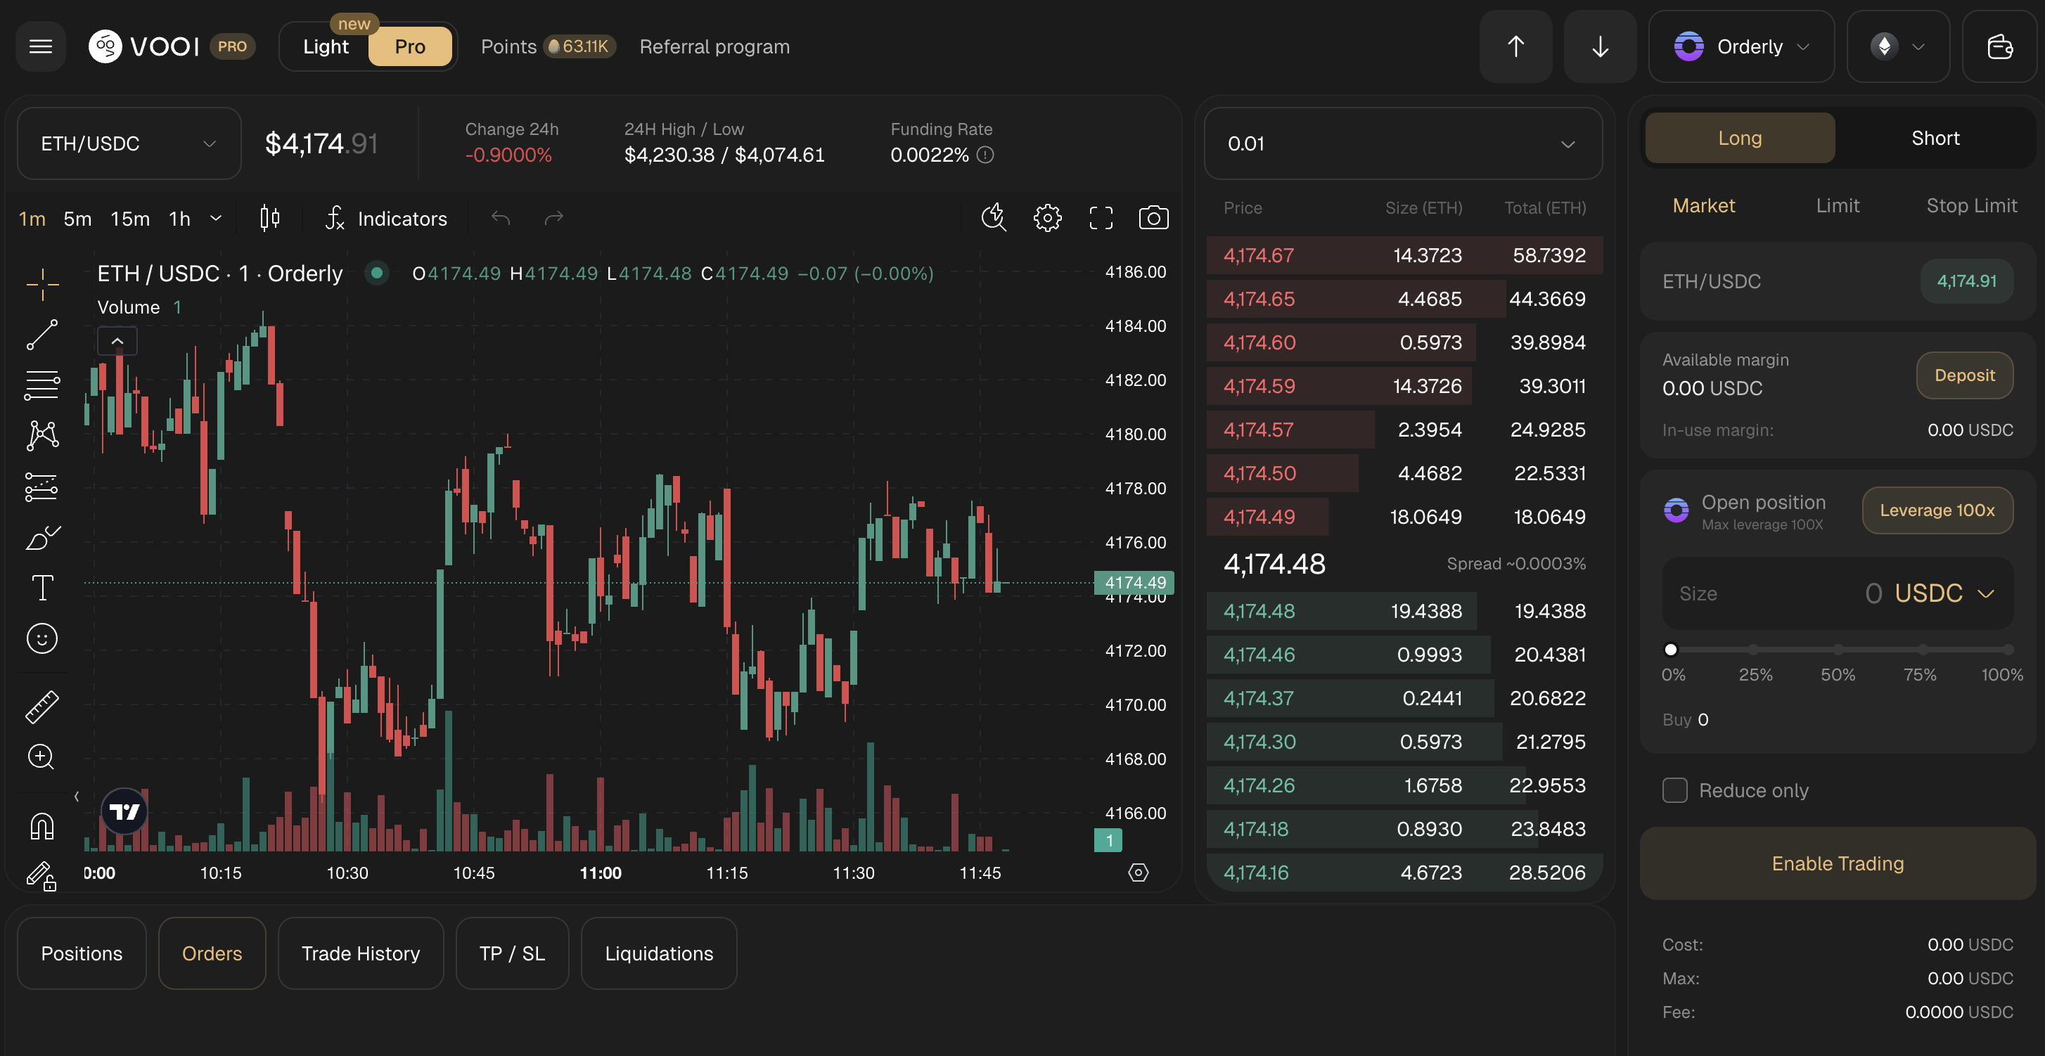The width and height of the screenshot is (2045, 1056).
Task: Click the redo arrow in chart toolbar
Action: point(553,218)
